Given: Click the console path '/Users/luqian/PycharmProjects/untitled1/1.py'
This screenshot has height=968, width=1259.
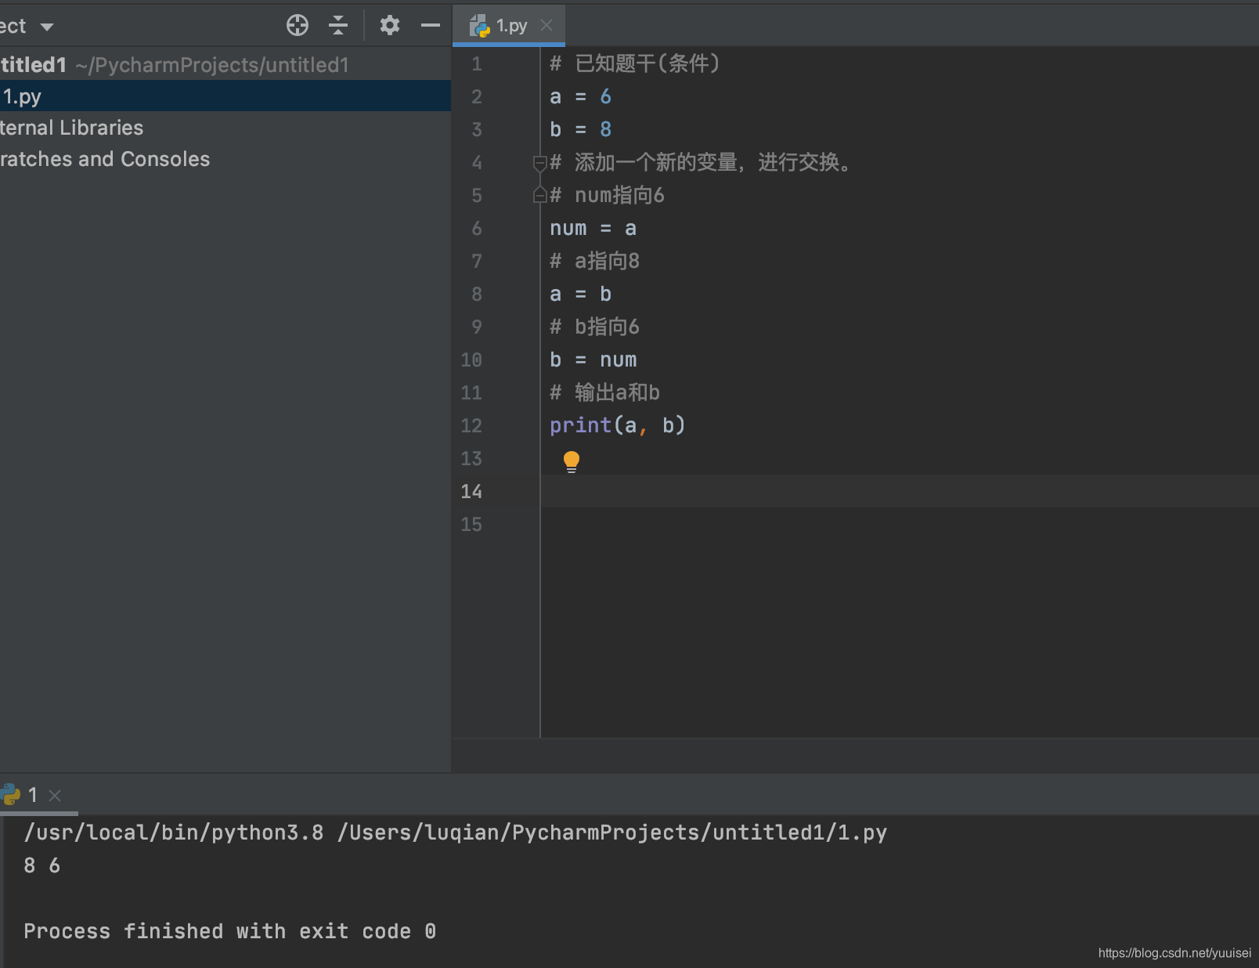Looking at the screenshot, I should tap(612, 833).
